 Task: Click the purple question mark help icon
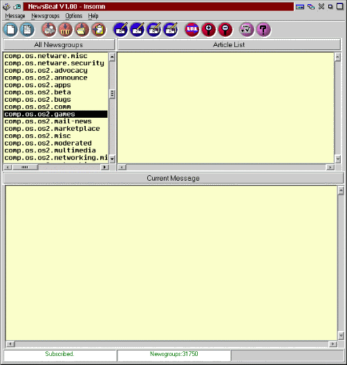coord(263,30)
